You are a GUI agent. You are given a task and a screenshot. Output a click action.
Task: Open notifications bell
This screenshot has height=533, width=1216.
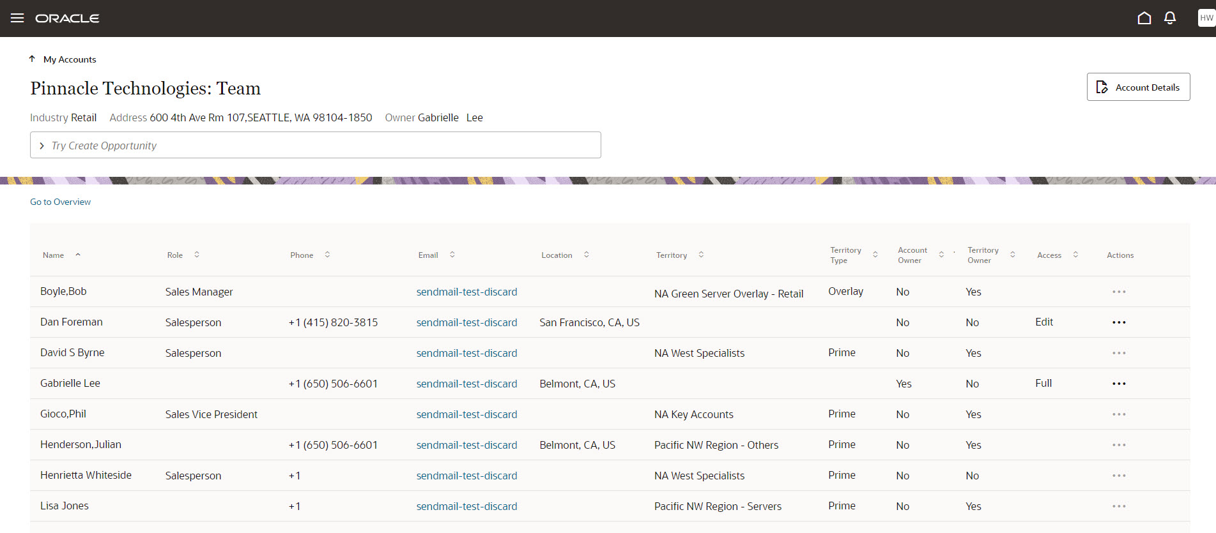click(1170, 18)
